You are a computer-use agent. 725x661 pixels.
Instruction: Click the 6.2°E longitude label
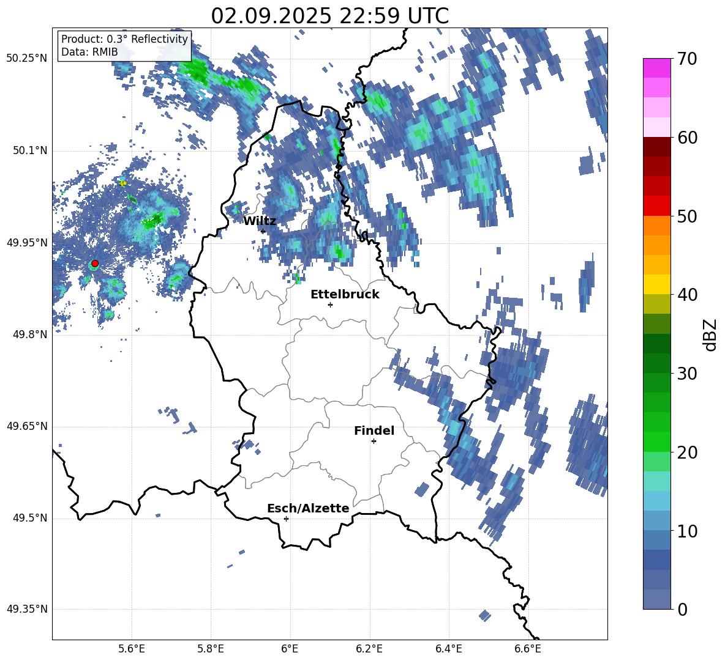369,649
